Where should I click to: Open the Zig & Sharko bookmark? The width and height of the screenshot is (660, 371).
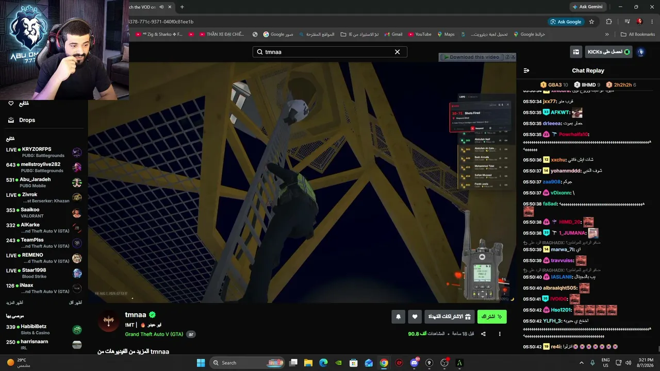[159, 35]
